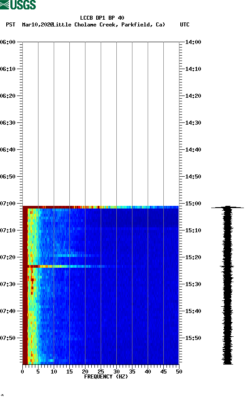The width and height of the screenshot is (247, 400).
Task: Click the empty white spectrogram area before 07:00
Action: click(x=101, y=124)
